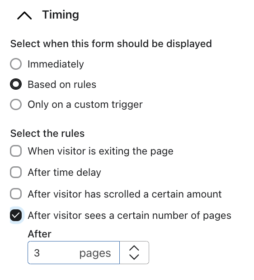Decrease page count with the down arrow
The height and width of the screenshot is (280, 254).
click(134, 257)
